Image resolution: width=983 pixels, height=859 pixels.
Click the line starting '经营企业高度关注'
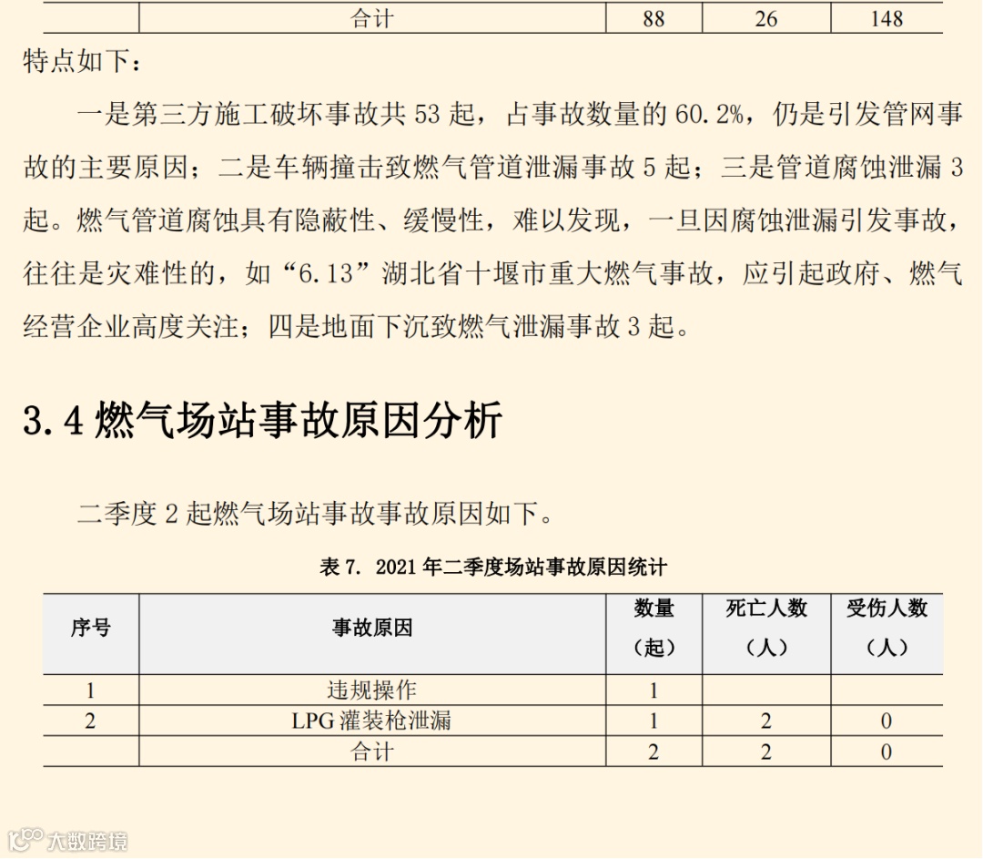pos(356,326)
